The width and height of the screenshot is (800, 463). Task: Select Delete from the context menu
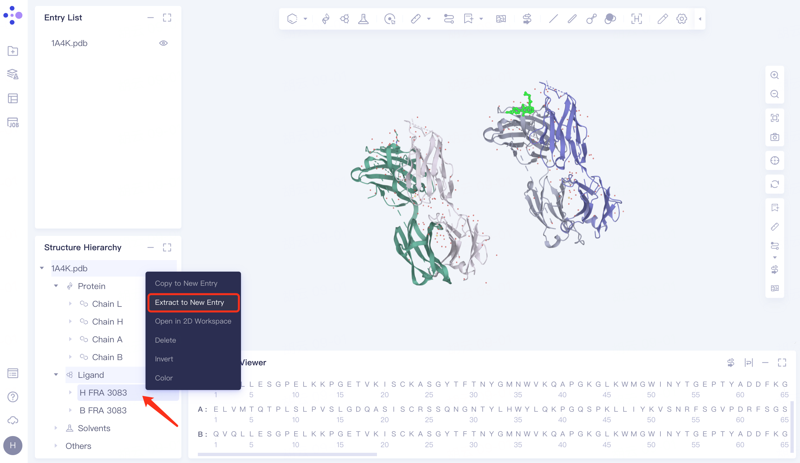pos(165,340)
